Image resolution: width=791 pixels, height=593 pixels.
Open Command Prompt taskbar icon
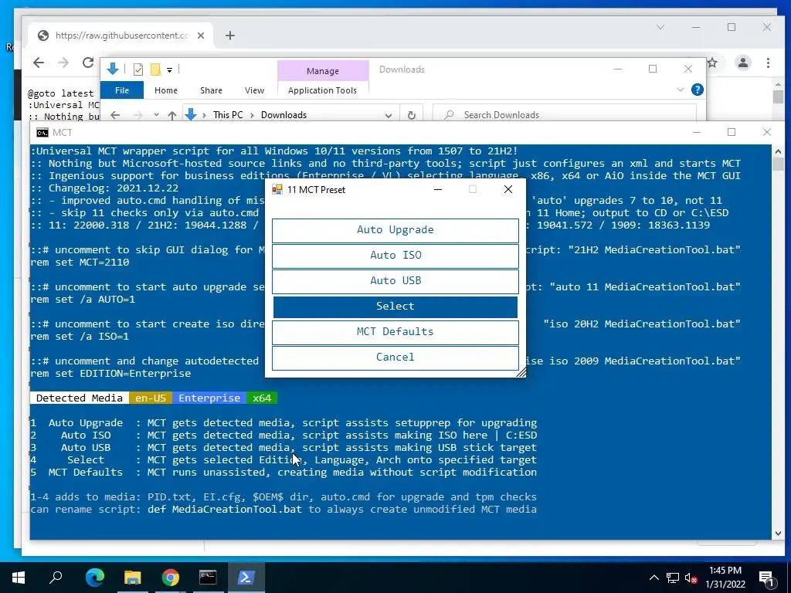[x=208, y=578]
